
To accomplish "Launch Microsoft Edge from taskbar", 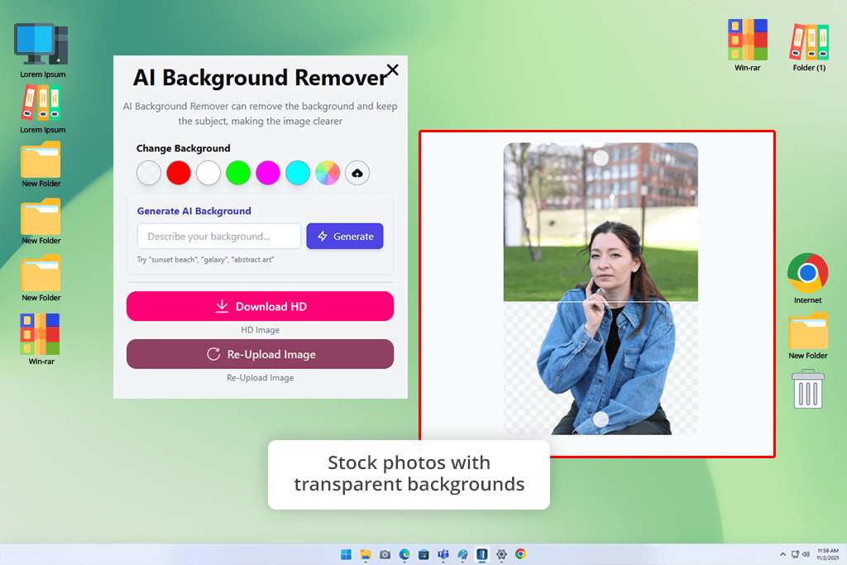I will pyautogui.click(x=404, y=554).
